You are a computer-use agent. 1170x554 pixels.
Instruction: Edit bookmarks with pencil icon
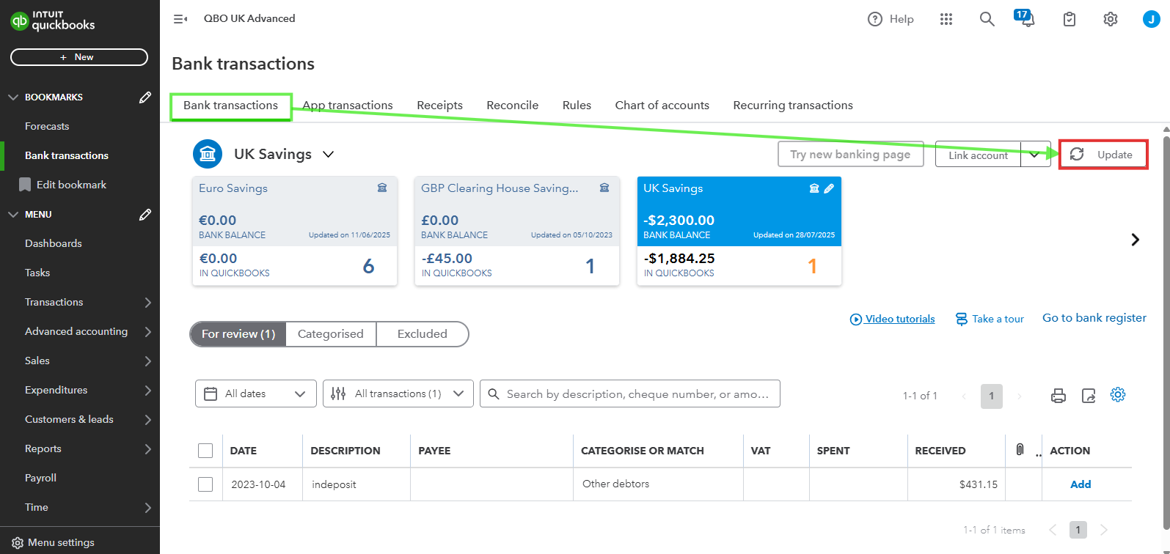coord(145,97)
